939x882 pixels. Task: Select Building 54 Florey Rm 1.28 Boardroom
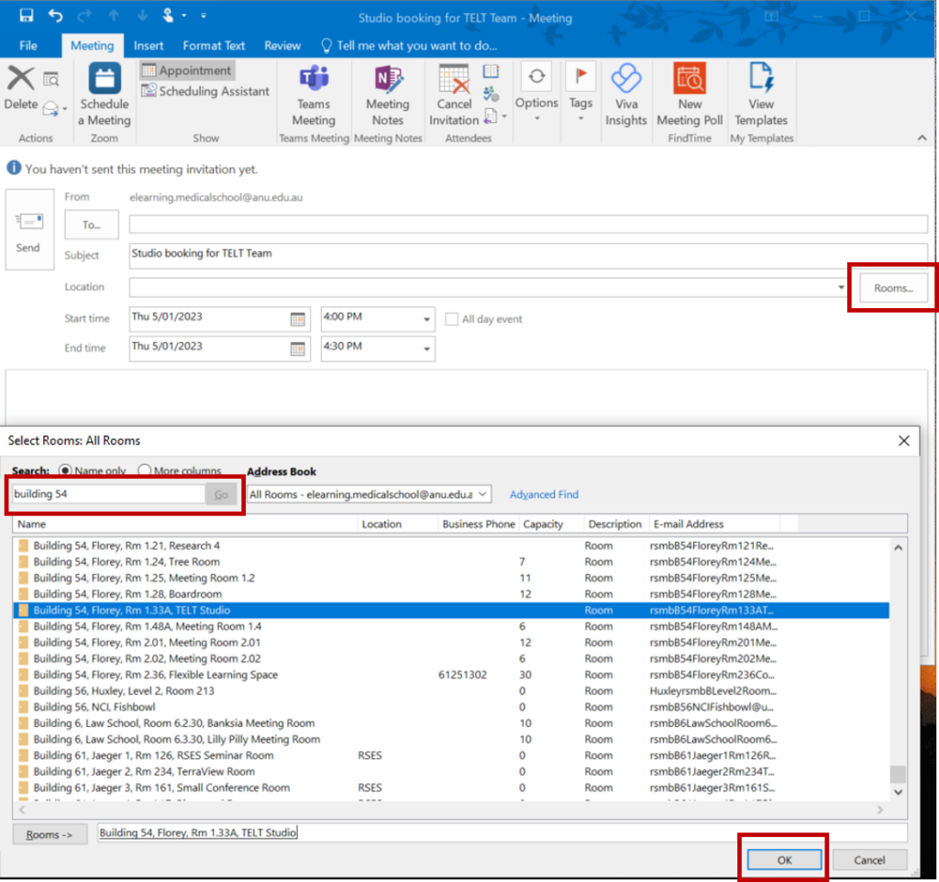coord(127,594)
